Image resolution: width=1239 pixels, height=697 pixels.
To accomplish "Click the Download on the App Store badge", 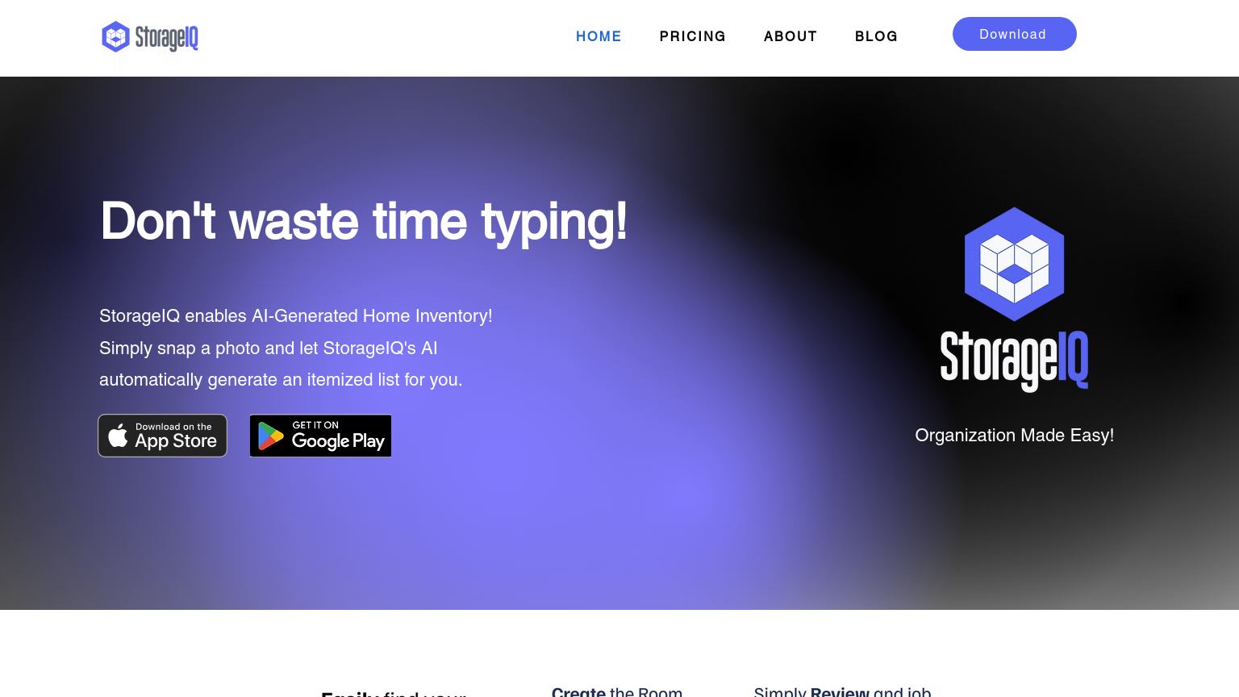I will pos(163,436).
